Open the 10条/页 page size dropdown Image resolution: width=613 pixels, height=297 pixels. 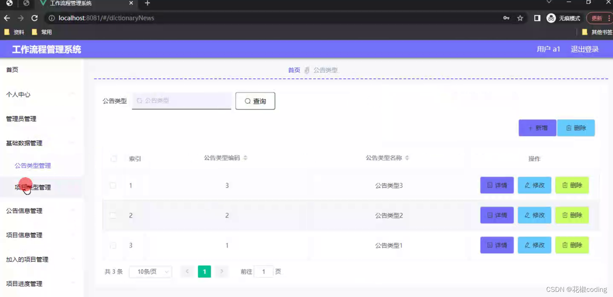[150, 272]
